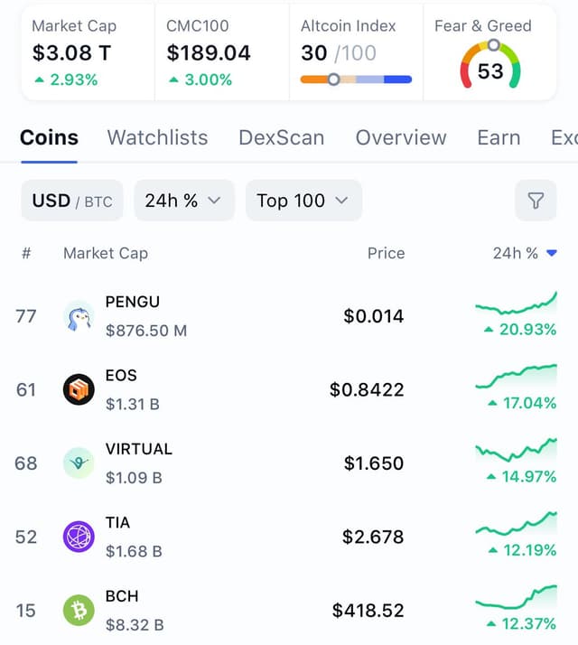This screenshot has width=578, height=645.
Task: Open the Earn tab
Action: tap(499, 137)
